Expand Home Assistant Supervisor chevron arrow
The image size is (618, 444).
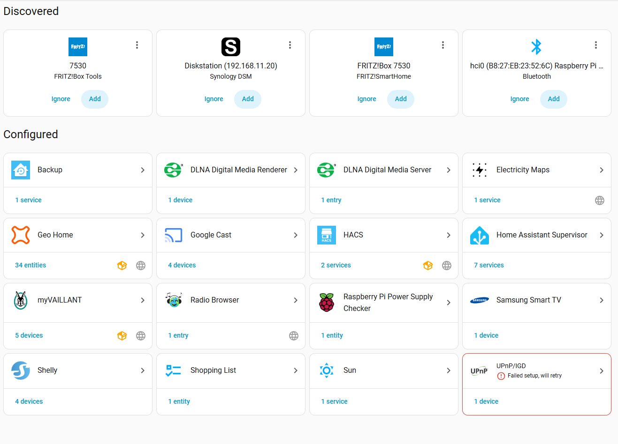click(602, 235)
